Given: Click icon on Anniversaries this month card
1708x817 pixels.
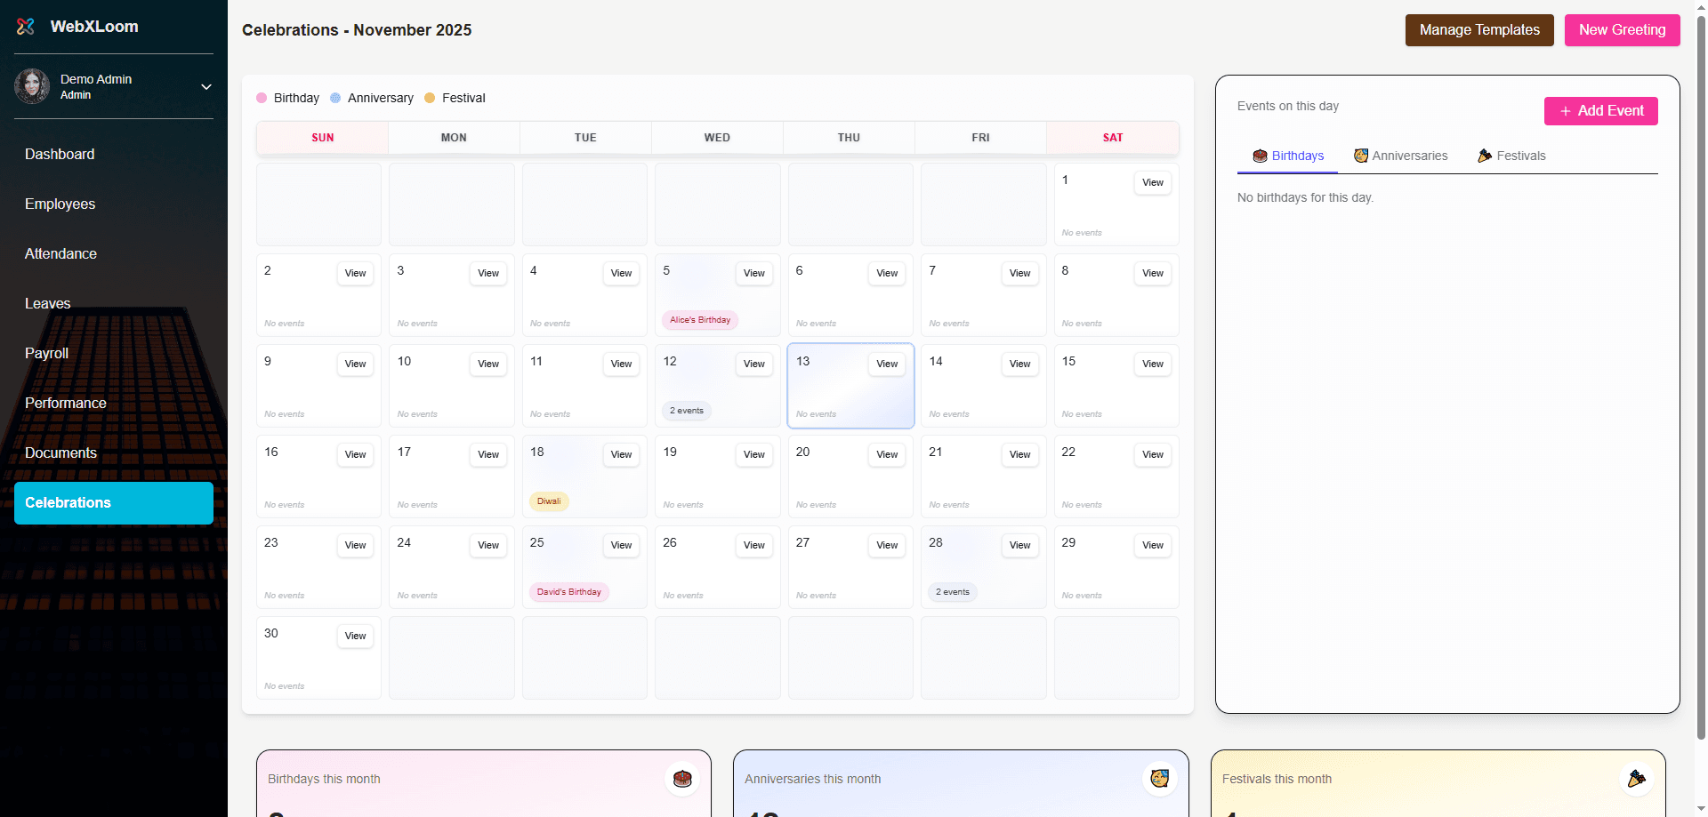Looking at the screenshot, I should pyautogui.click(x=1159, y=779).
